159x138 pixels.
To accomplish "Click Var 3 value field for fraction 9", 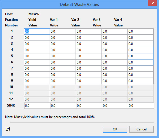I will [115, 81].
